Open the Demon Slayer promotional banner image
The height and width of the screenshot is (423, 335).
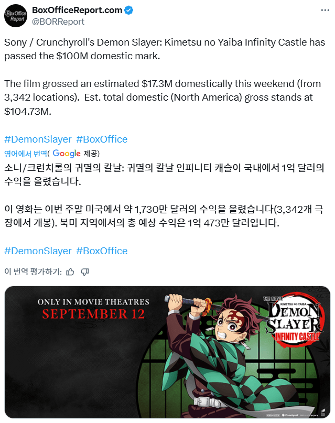pos(168,352)
